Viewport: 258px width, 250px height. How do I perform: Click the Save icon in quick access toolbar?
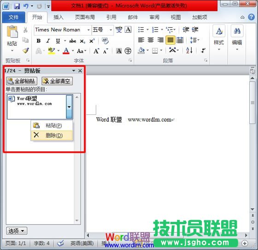(x=17, y=6)
